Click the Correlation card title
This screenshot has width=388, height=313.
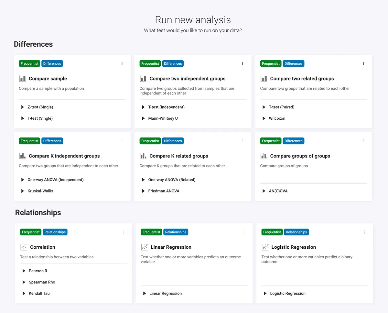pyautogui.click(x=43, y=247)
